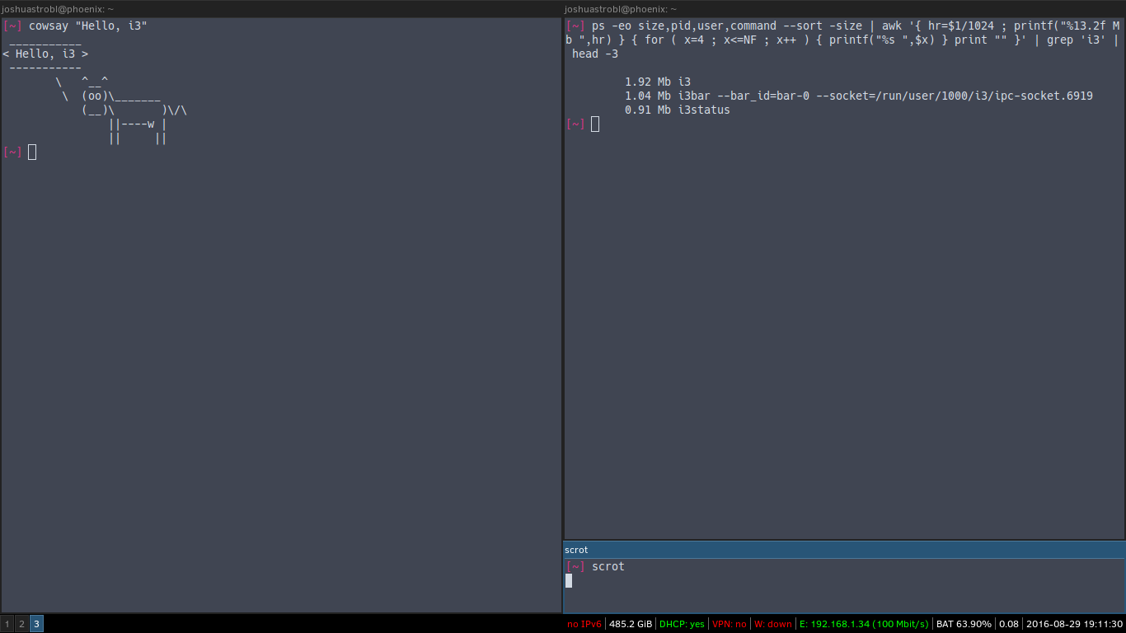This screenshot has height=633, width=1126.
Task: Click the '1.92 Mb i3' output row
Action: [657, 82]
